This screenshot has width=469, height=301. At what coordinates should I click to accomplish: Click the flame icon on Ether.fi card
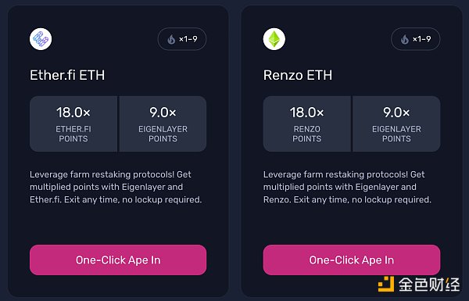171,39
